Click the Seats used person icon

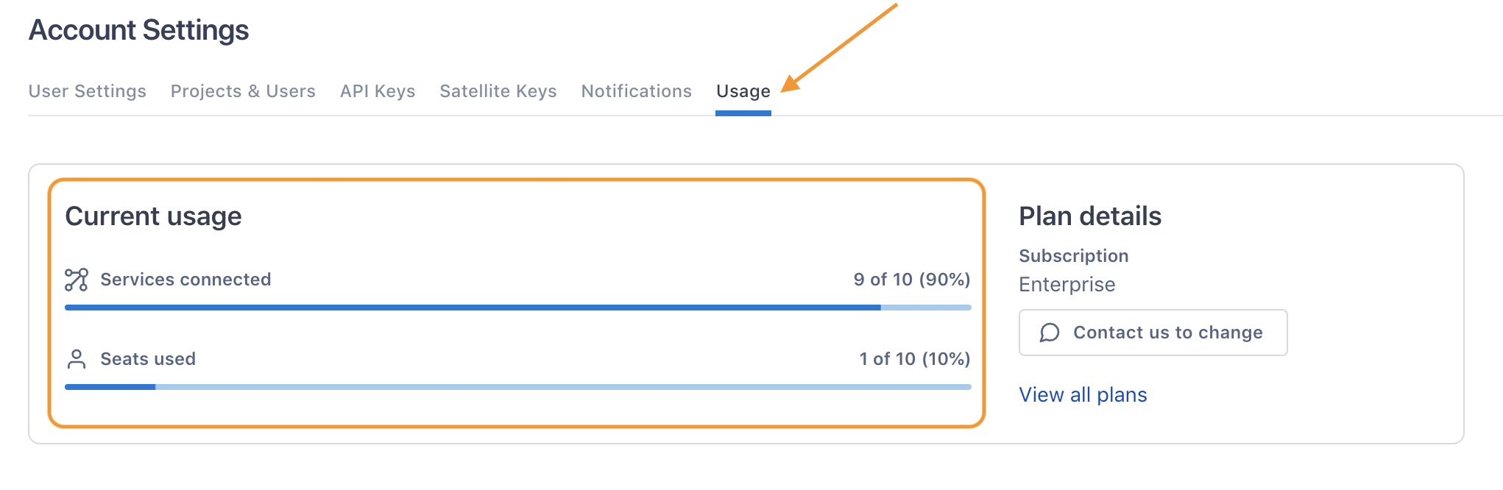pyautogui.click(x=77, y=359)
